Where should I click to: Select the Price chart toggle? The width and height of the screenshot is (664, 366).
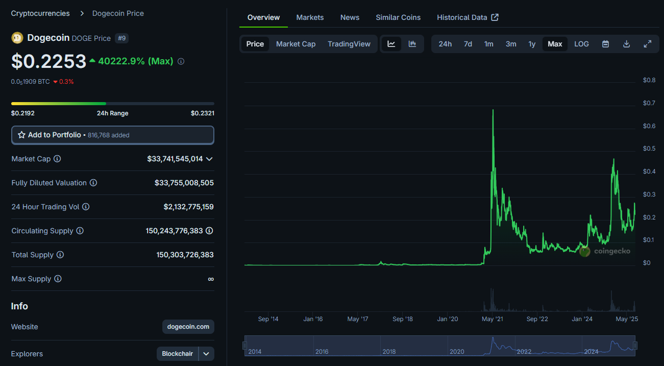coord(255,44)
